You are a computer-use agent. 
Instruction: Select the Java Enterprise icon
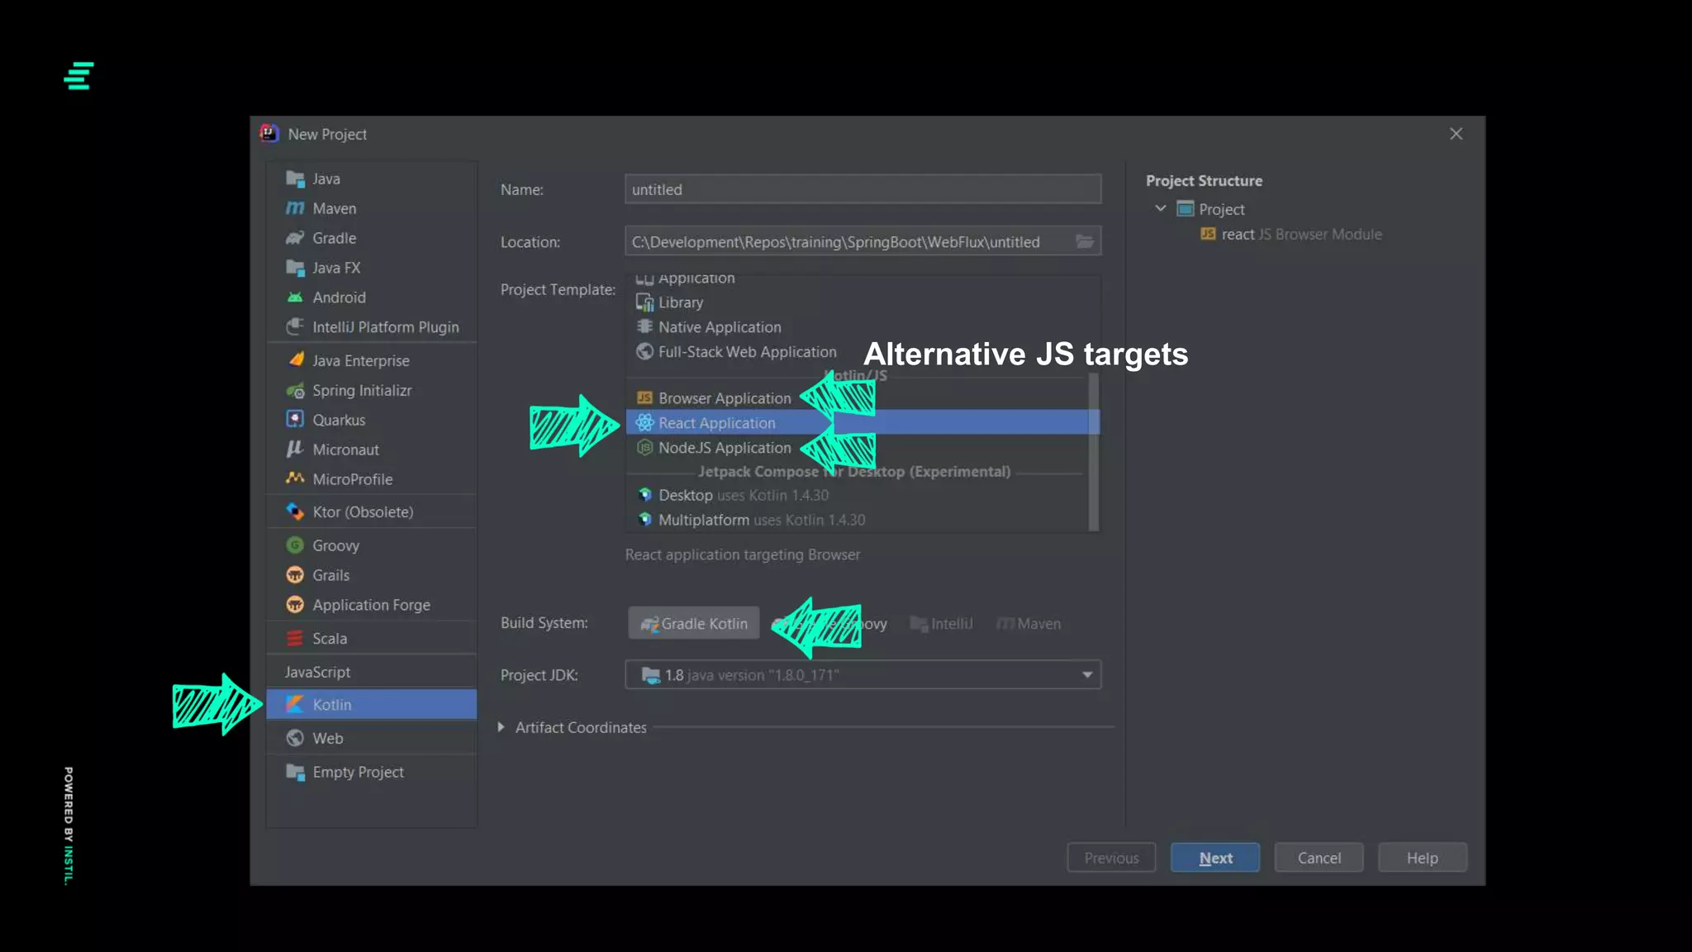[295, 360]
